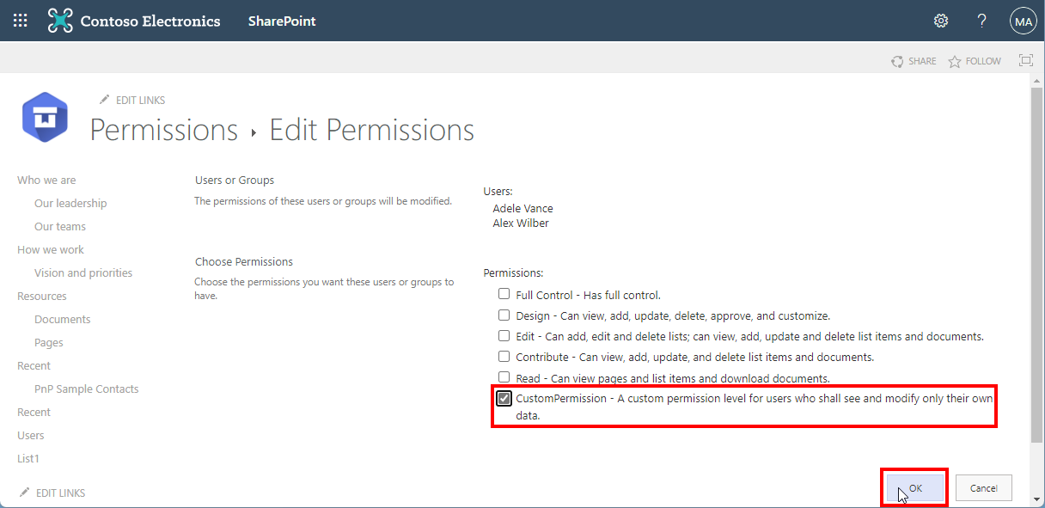
Task: Click the Cancel button
Action: pyautogui.click(x=983, y=487)
